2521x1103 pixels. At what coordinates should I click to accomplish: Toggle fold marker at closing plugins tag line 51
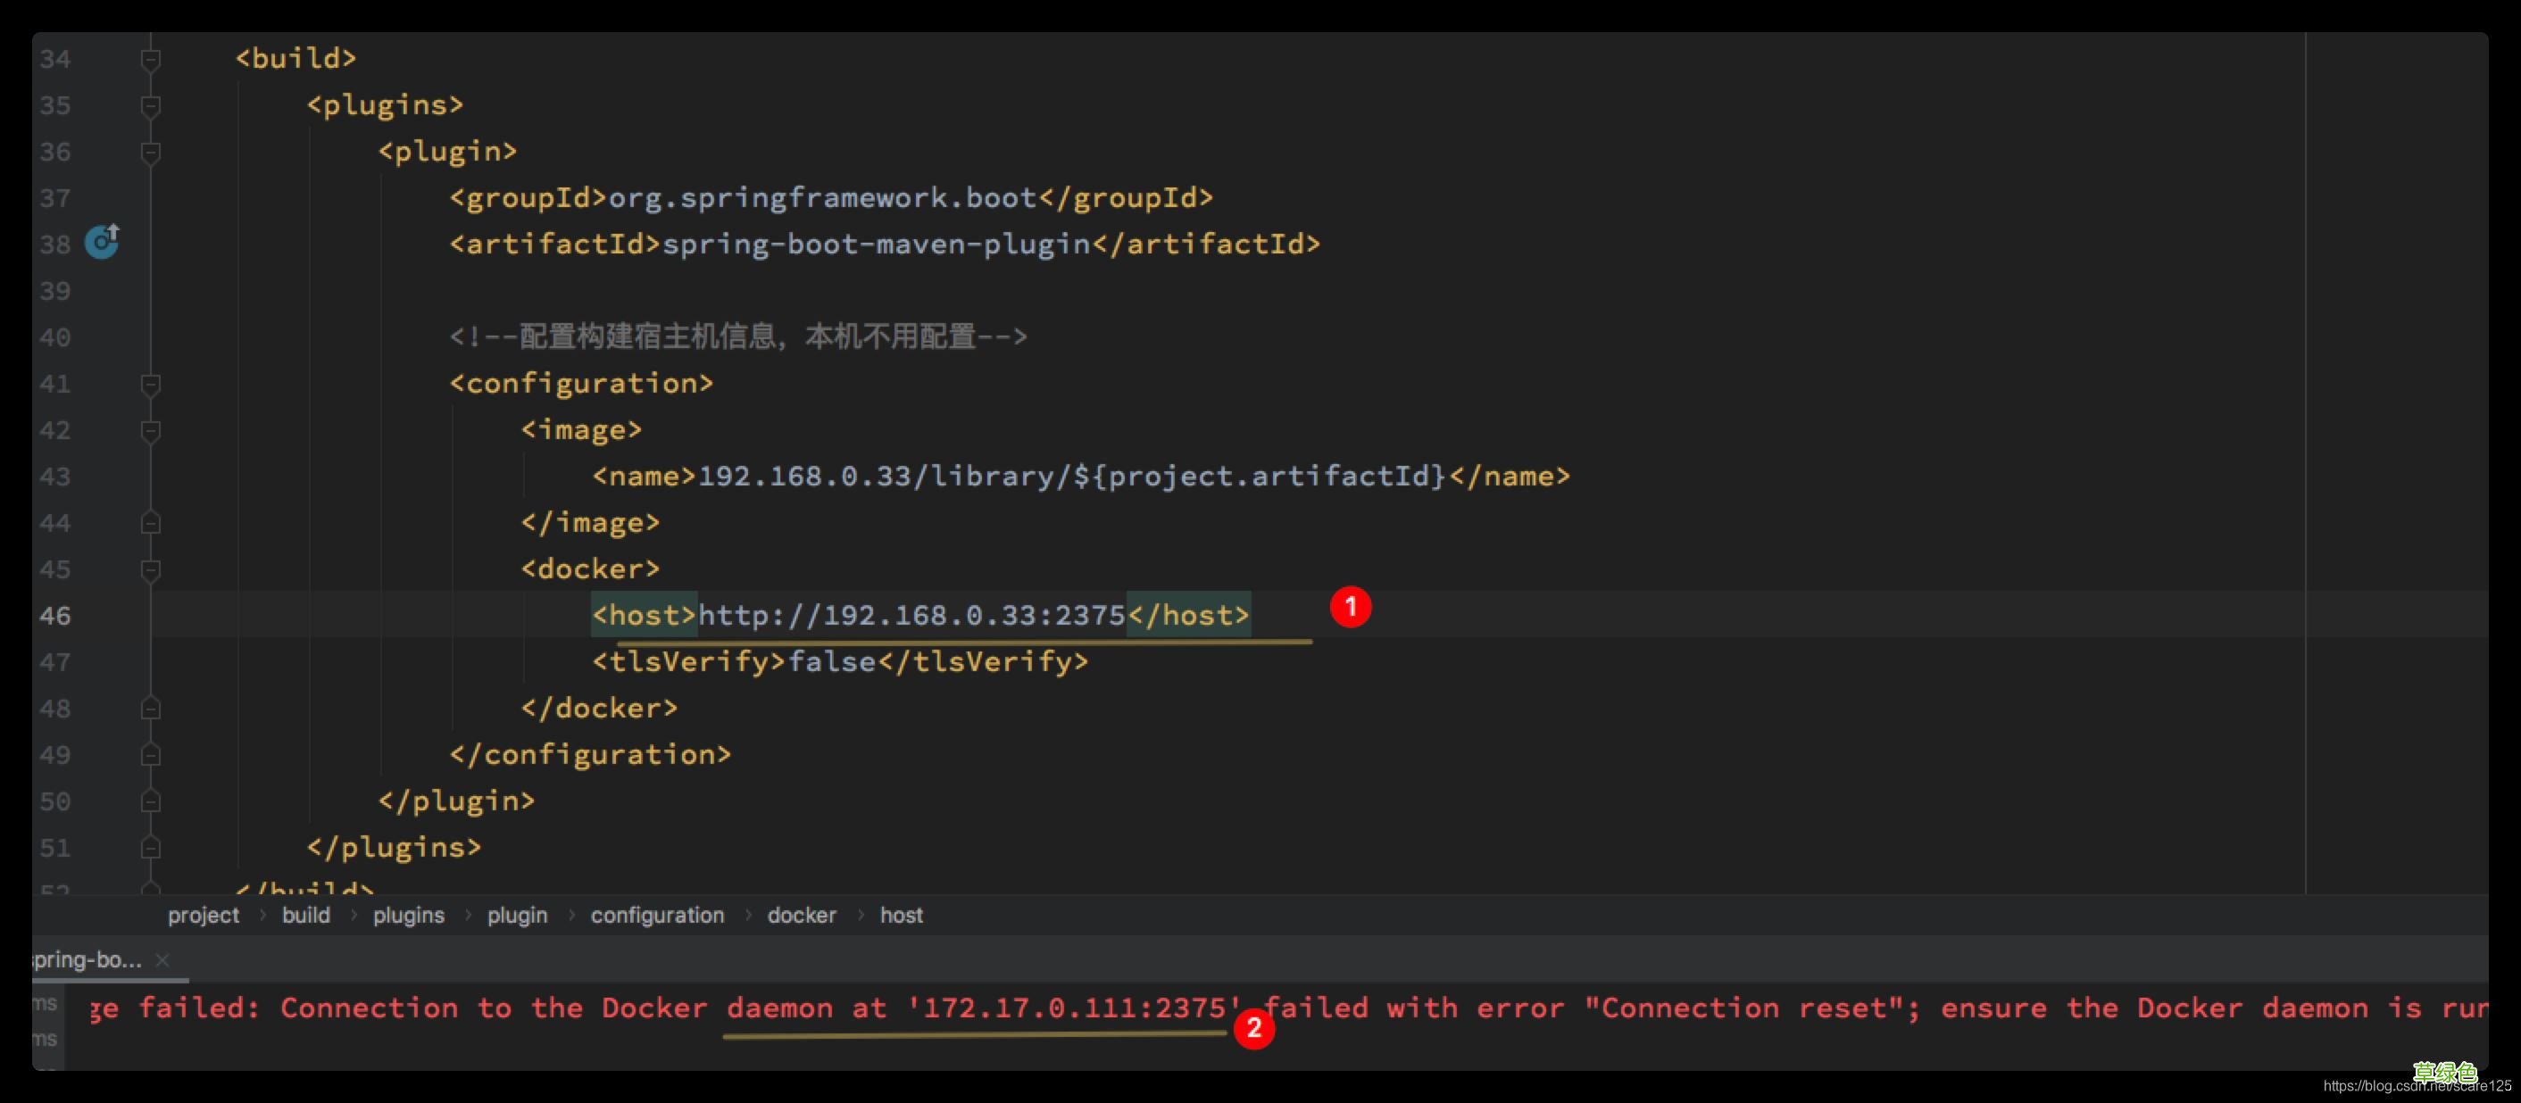[x=150, y=848]
